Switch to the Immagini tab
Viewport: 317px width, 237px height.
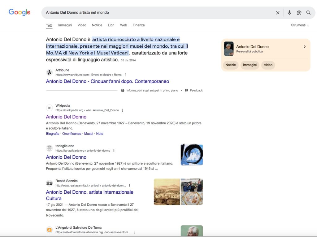pyautogui.click(x=65, y=25)
